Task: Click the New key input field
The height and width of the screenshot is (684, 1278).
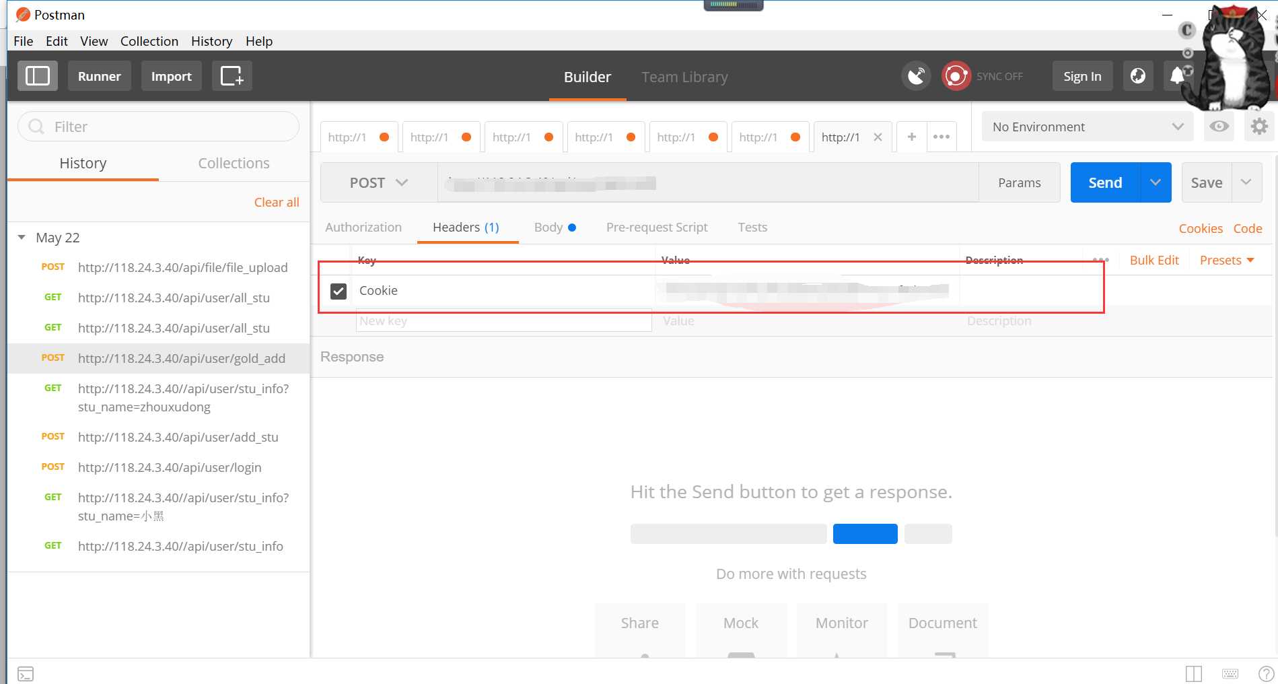Action: (504, 320)
